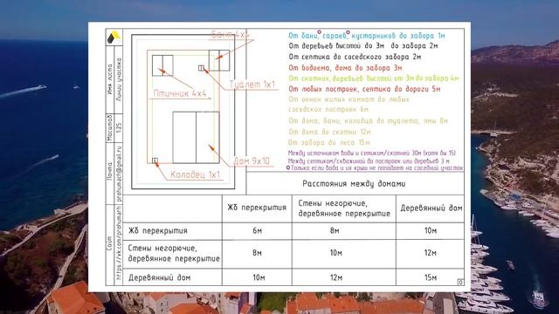Click the line 'От любых построек, септика до дороги 5м'
Screen dimensions: 559x314
coord(364,89)
